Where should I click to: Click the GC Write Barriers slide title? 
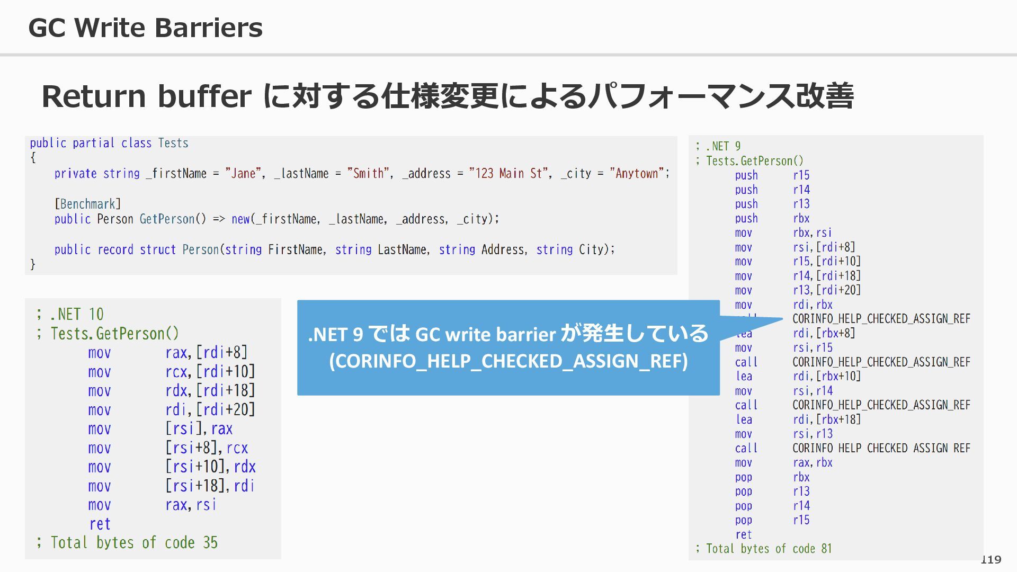pyautogui.click(x=145, y=28)
